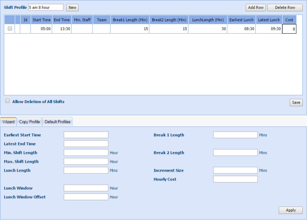Click the Earliest Lunch column header
307x220 pixels.
241,20
